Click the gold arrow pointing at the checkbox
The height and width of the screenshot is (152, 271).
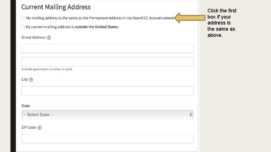(190, 18)
